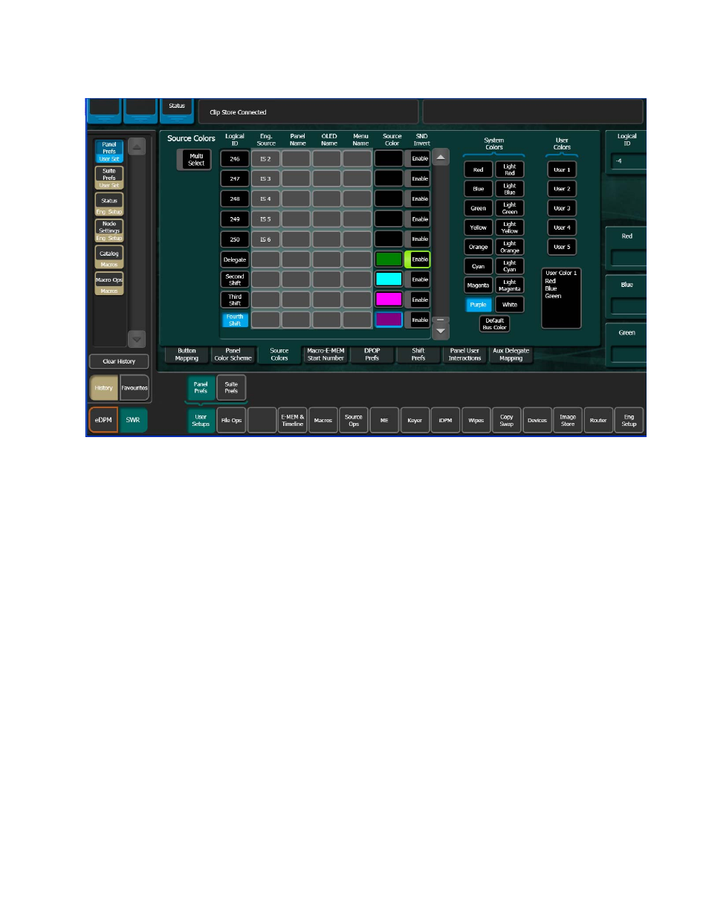
Task: Choose Light Cyan system color
Action: pos(509,266)
